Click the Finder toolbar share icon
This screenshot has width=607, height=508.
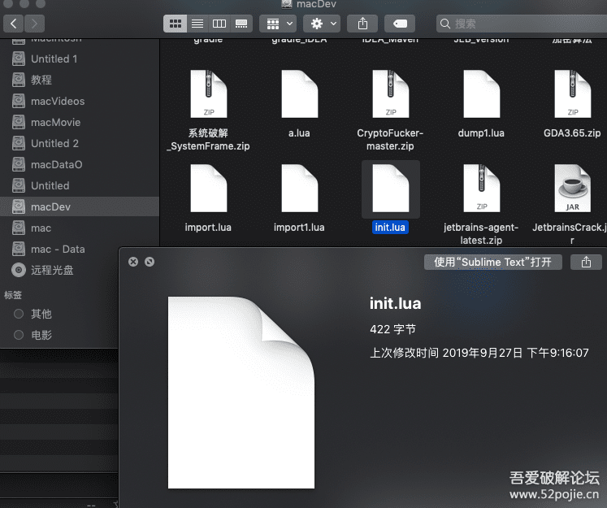(363, 24)
